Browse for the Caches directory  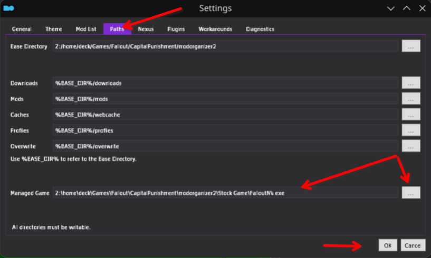410,114
